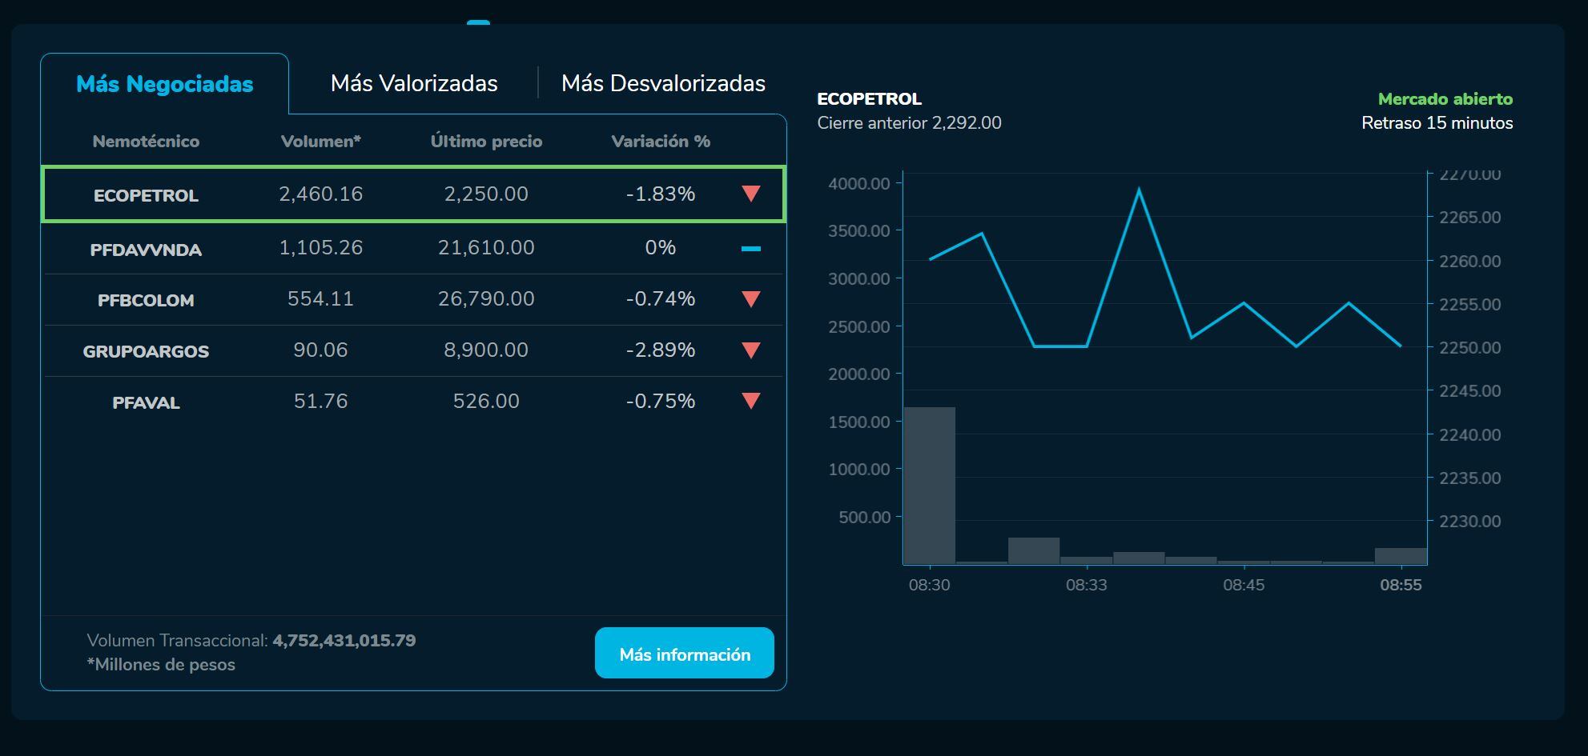
Task: Click the red down arrow for PFBCOLOM
Action: pyautogui.click(x=750, y=299)
